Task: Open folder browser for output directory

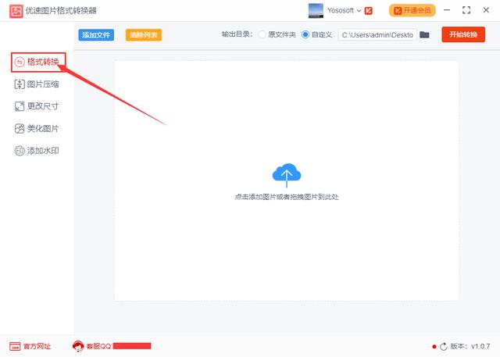Action: (x=424, y=35)
